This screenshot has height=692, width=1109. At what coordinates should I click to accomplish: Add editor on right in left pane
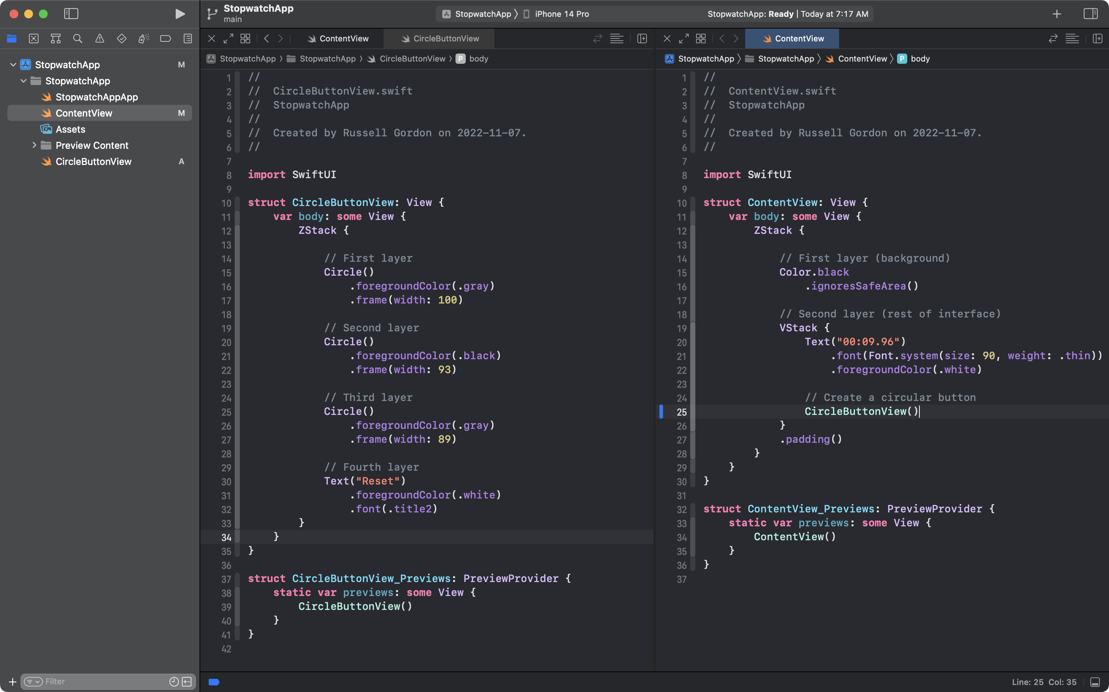[x=642, y=38]
